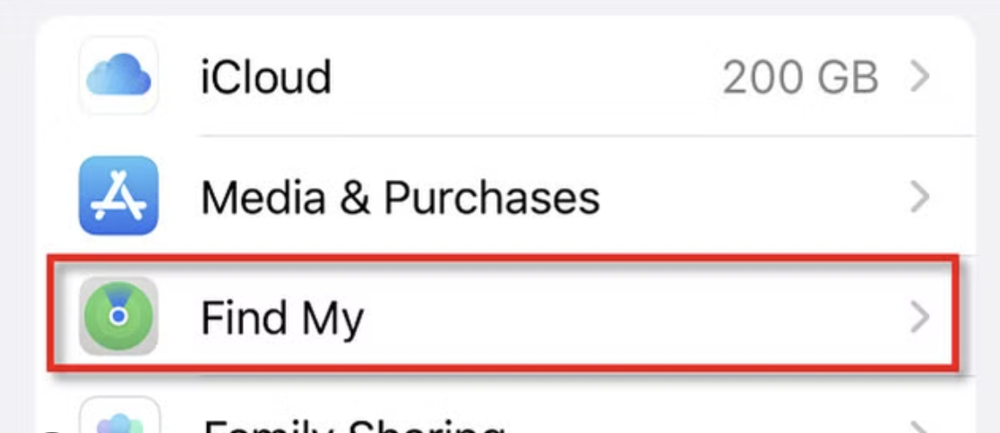Viewport: 1000px width, 433px height.
Task: Click the word Purchases in the second row
Action: pyautogui.click(x=492, y=197)
